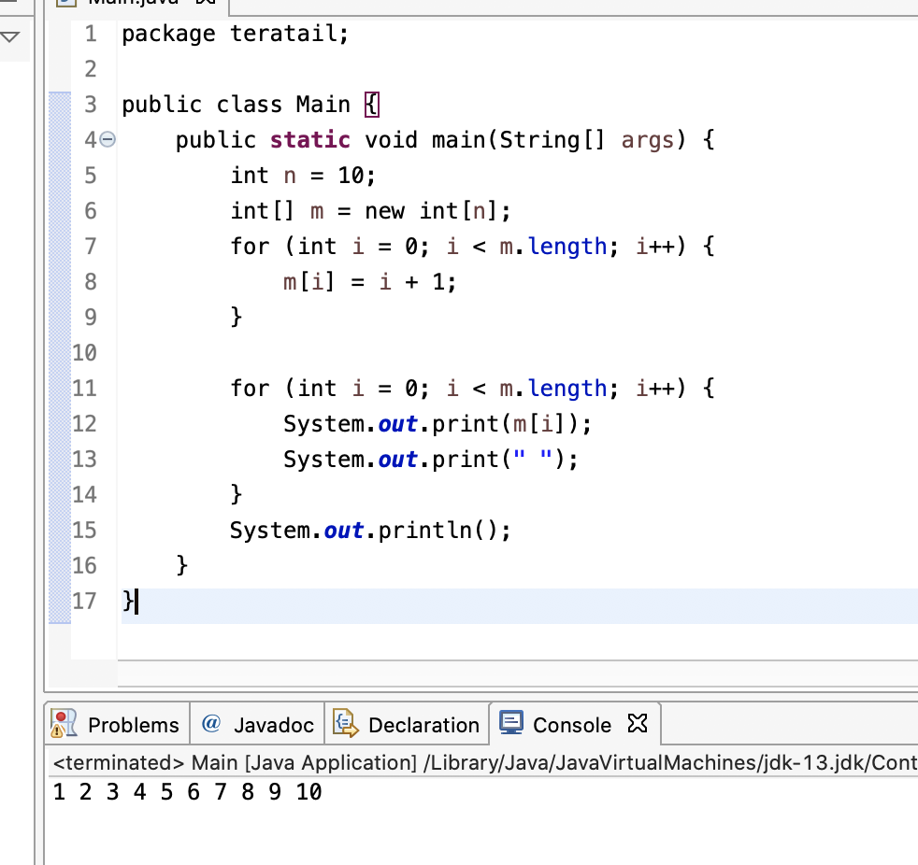
Task: Click the view menu triangle in left panel
Action: [10, 37]
